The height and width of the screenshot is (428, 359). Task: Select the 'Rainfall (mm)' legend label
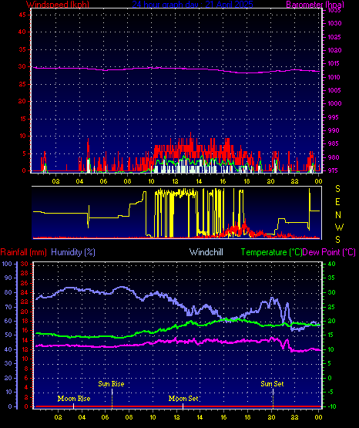click(23, 252)
